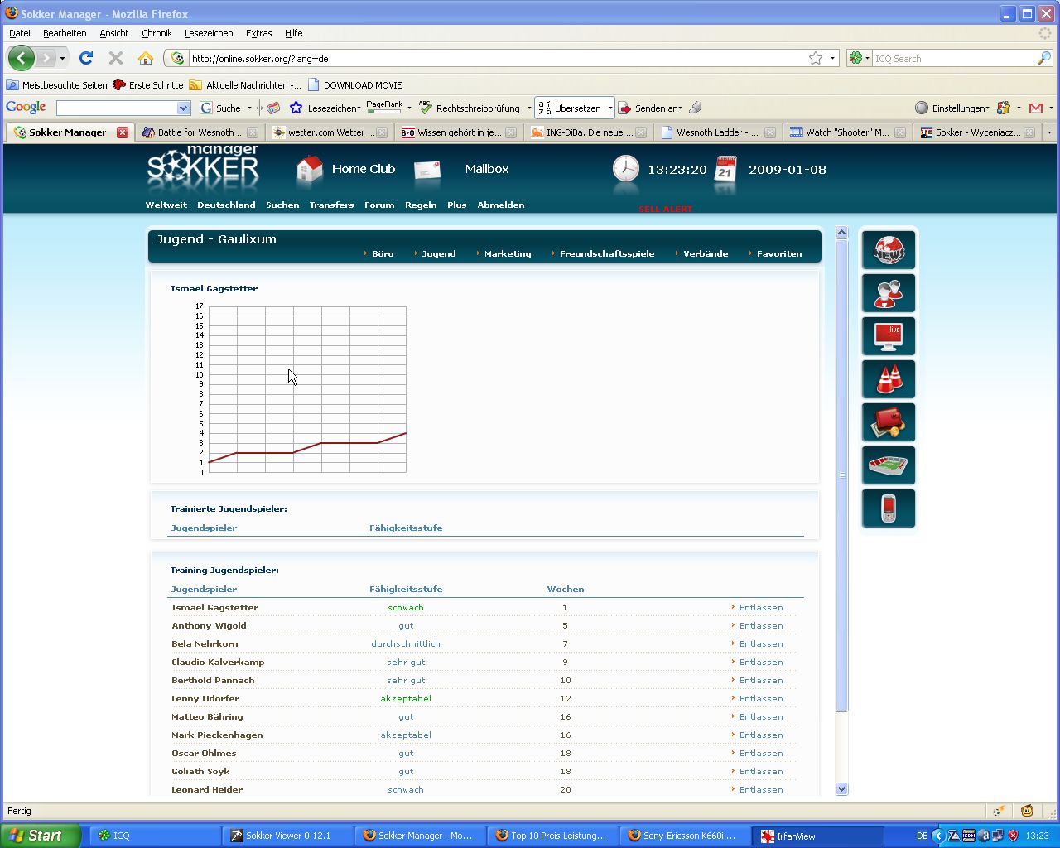This screenshot has height=848, width=1060.
Task: Click the stadium sidebar icon
Action: tap(889, 465)
